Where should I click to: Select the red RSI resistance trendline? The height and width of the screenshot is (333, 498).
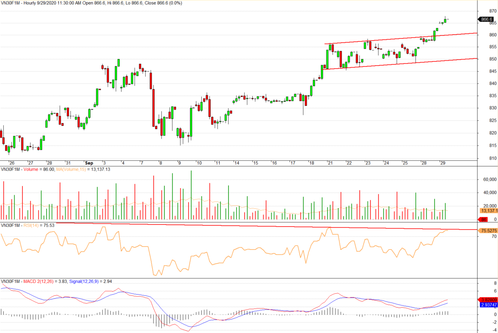267,226
